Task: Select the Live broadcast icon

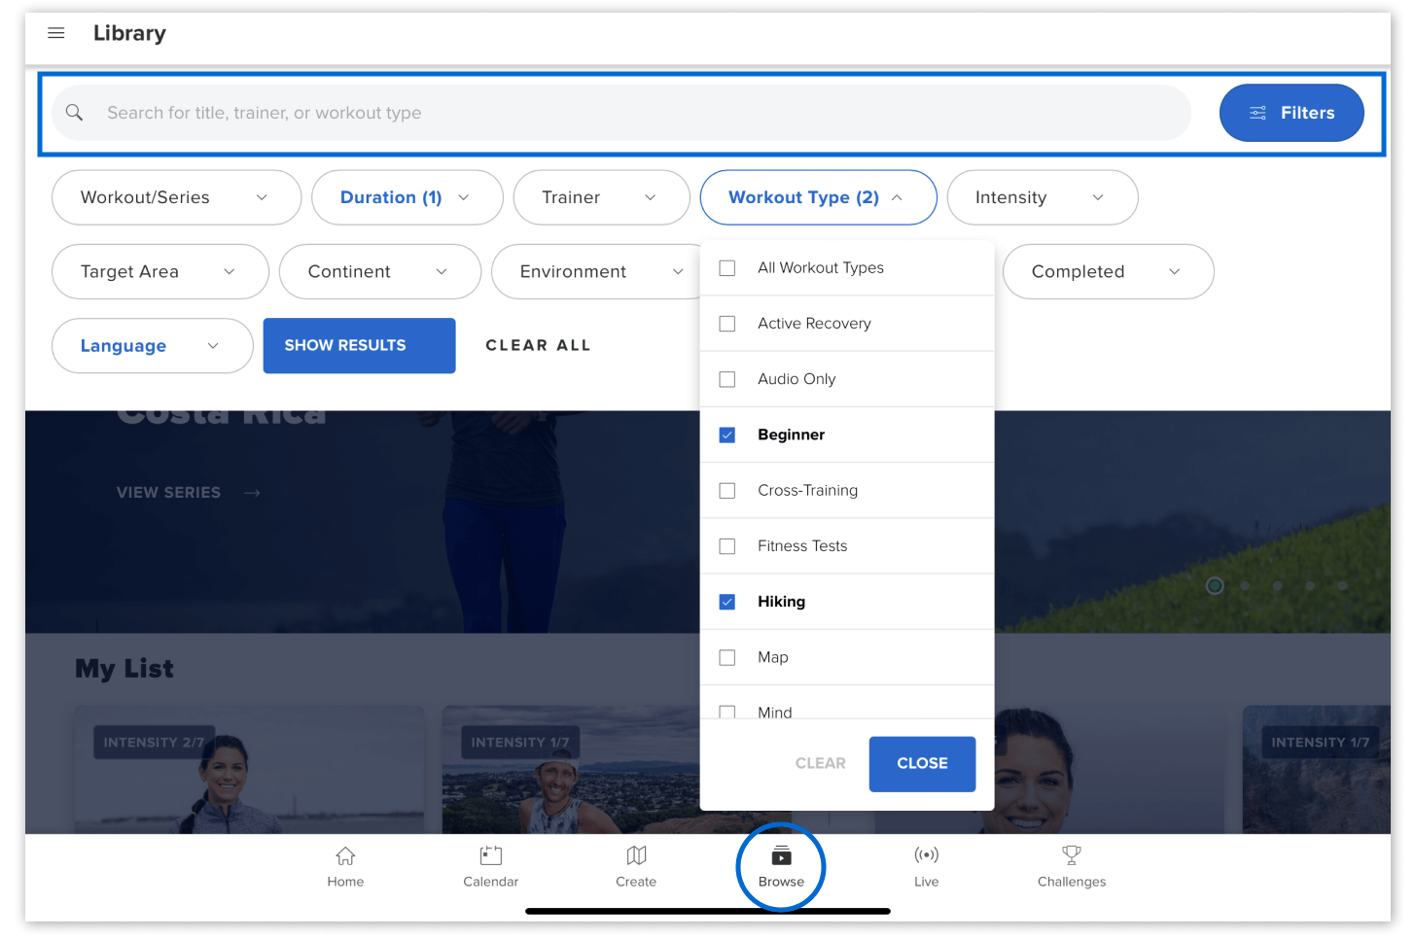Action: click(926, 855)
